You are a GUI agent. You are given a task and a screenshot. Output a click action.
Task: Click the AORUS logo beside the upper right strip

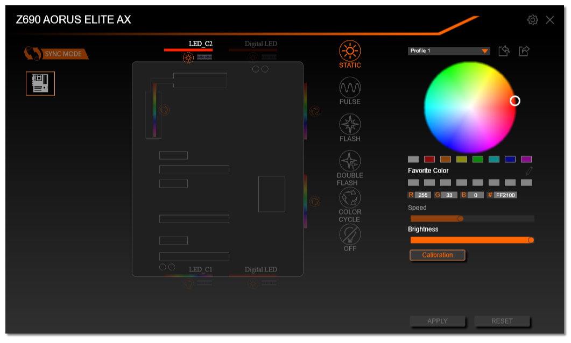click(315, 111)
